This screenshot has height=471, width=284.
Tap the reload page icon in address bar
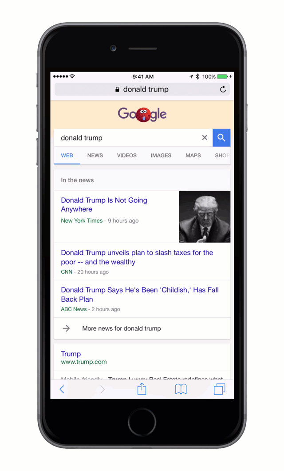coord(223,89)
